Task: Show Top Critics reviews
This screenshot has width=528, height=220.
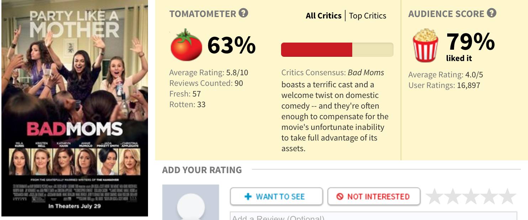Action: coord(368,16)
